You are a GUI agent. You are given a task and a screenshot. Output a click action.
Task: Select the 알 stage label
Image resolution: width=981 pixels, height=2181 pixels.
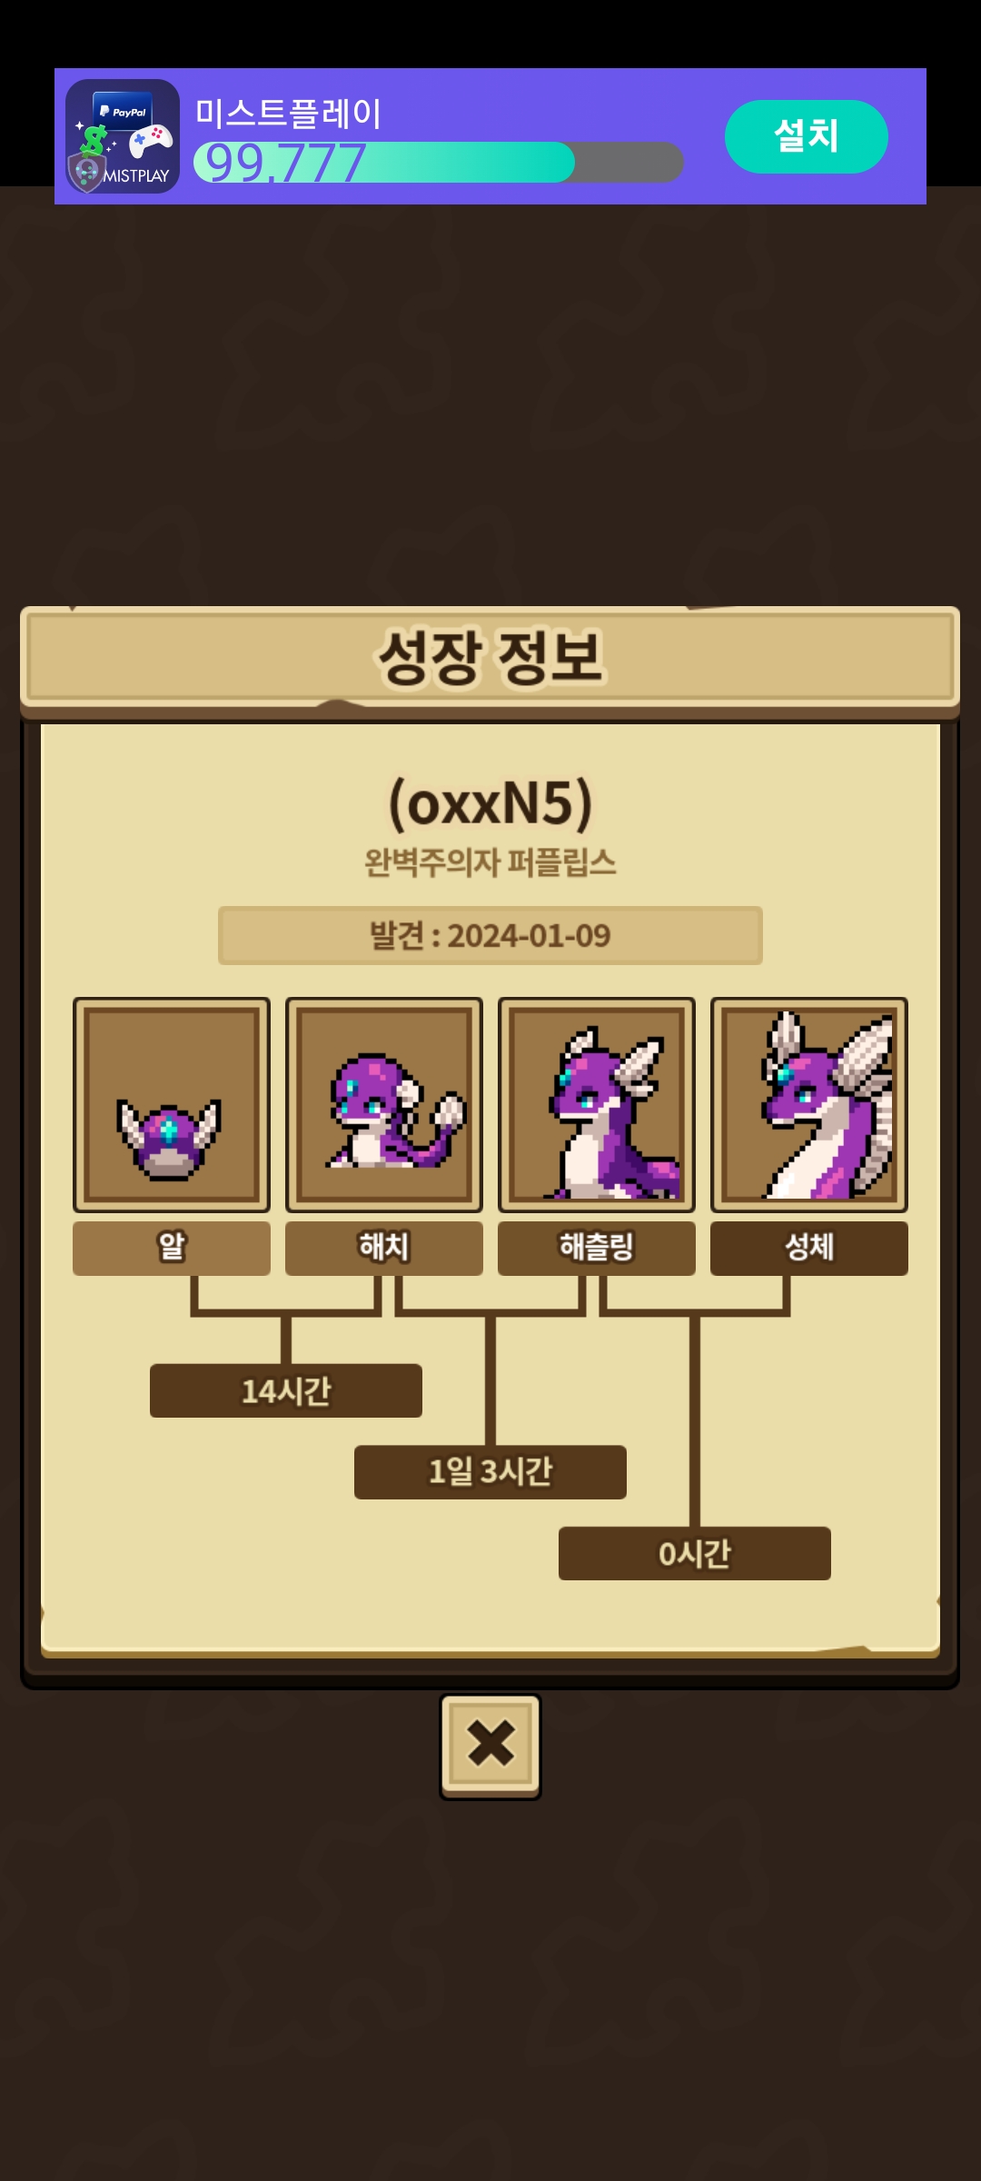pyautogui.click(x=172, y=1248)
